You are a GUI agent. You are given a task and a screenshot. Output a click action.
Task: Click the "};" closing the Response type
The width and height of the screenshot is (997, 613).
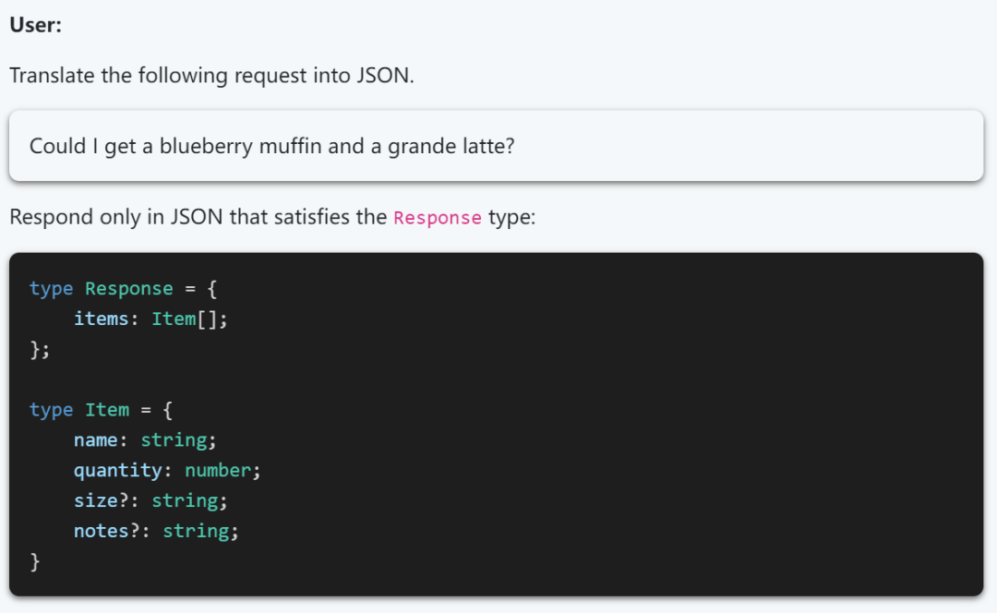[x=40, y=349]
